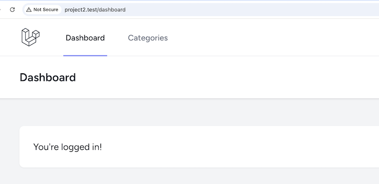379x184 pixels.
Task: Click the large Dashboard page heading
Action: coord(48,78)
